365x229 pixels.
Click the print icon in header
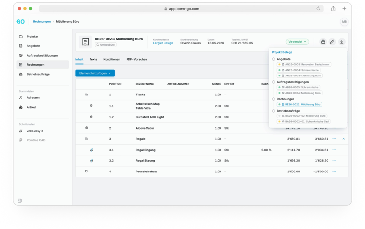click(323, 42)
